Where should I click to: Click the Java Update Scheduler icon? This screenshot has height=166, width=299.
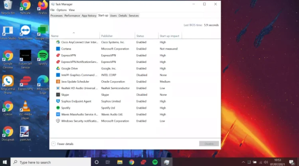tap(58, 82)
